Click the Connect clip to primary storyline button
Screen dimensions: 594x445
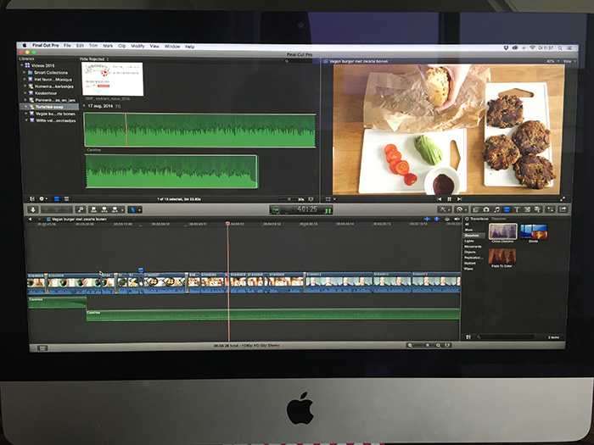pos(93,209)
